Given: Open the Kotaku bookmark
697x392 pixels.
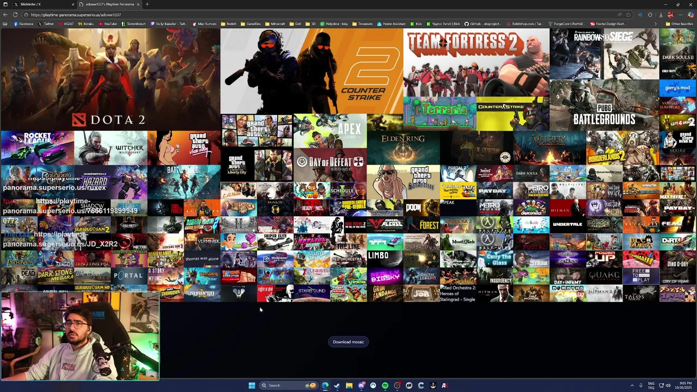Looking at the screenshot, I should pos(85,24).
